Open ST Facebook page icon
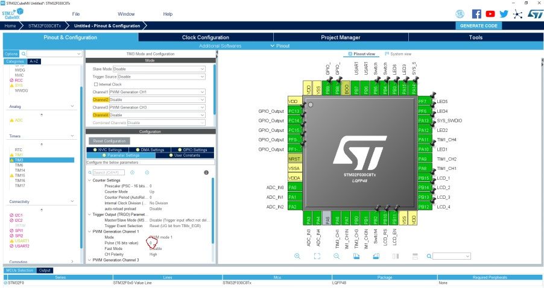 pyautogui.click(x=476, y=14)
